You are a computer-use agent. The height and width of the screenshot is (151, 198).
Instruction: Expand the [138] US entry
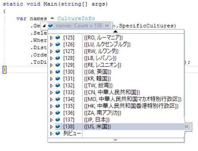coord(51,127)
